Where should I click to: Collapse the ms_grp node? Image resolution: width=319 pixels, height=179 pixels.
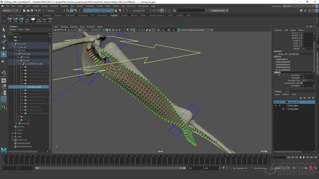18,60
